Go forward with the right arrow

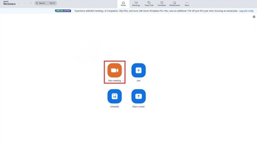25,3
